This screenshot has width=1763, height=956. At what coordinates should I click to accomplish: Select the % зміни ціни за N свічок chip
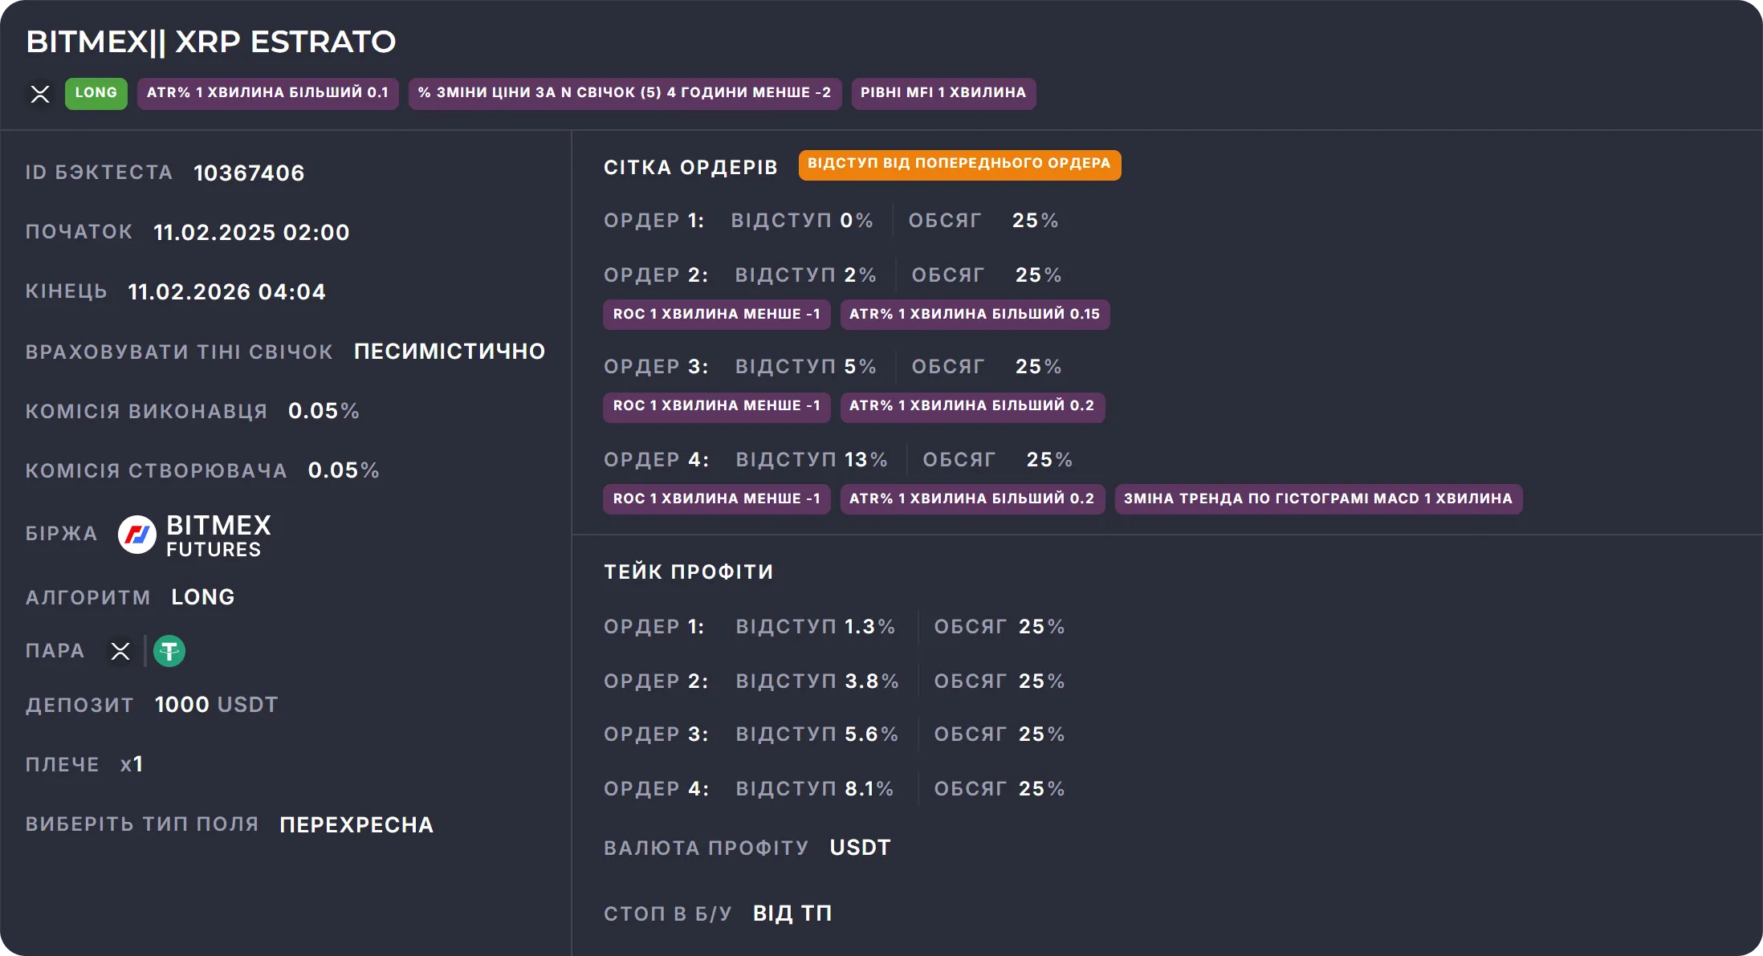tap(625, 92)
